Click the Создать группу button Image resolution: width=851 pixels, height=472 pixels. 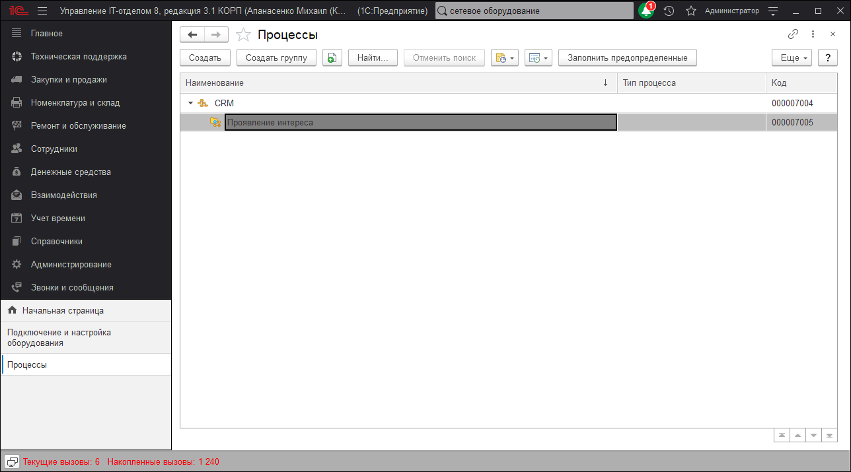click(276, 58)
